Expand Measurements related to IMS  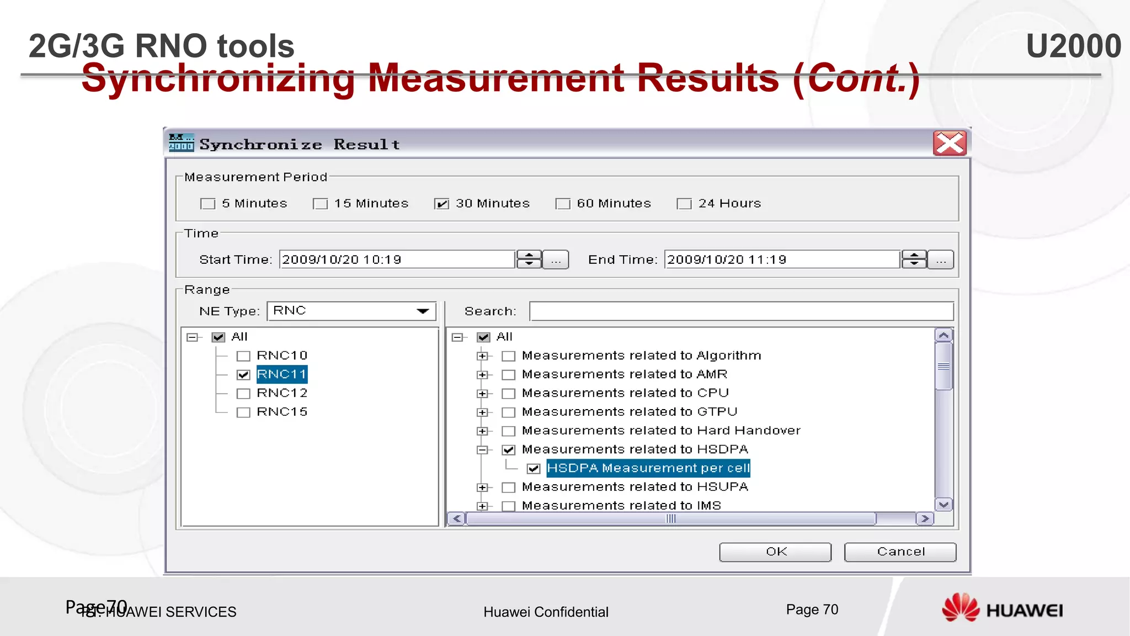tap(483, 506)
